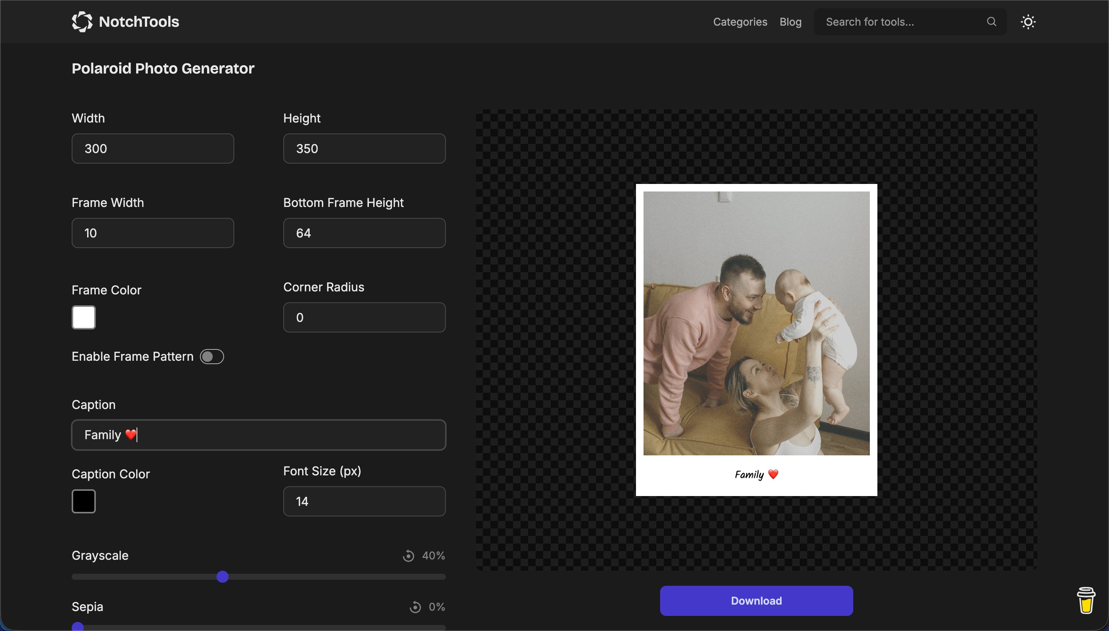Open the Frame Color white swatch
Viewport: 1109px width, 631px height.
coord(84,317)
